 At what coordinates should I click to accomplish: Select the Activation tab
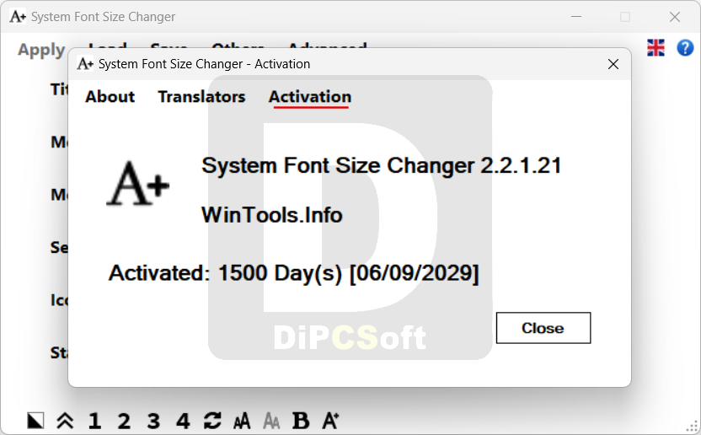tap(310, 97)
